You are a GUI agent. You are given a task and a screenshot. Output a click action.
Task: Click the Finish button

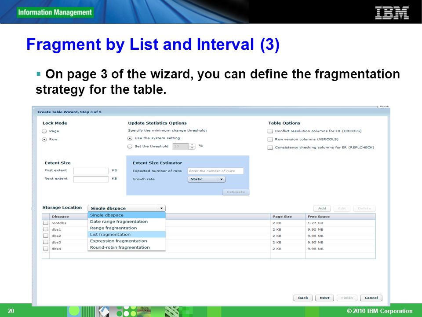click(x=347, y=298)
